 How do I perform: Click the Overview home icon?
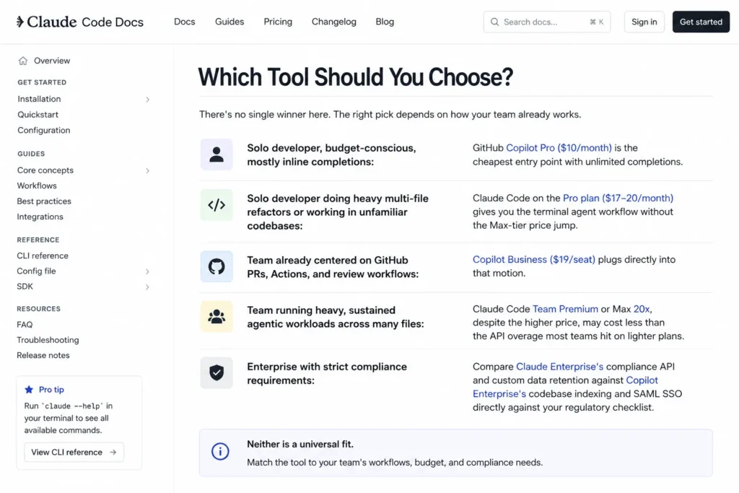click(x=23, y=61)
